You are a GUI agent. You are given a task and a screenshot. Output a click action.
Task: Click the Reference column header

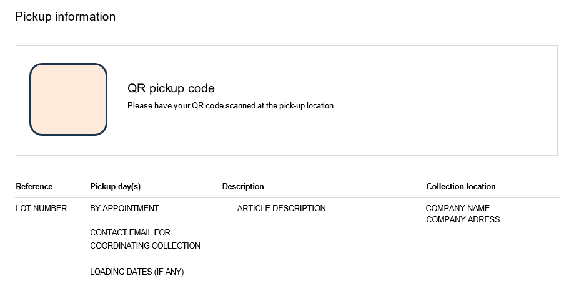click(x=34, y=187)
